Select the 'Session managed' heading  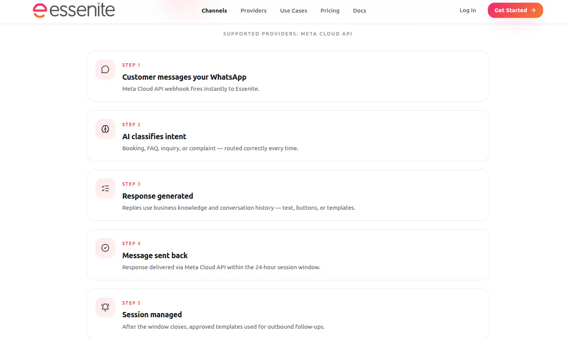152,315
